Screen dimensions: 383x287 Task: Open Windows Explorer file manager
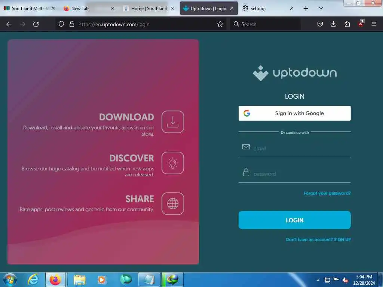pos(79,280)
